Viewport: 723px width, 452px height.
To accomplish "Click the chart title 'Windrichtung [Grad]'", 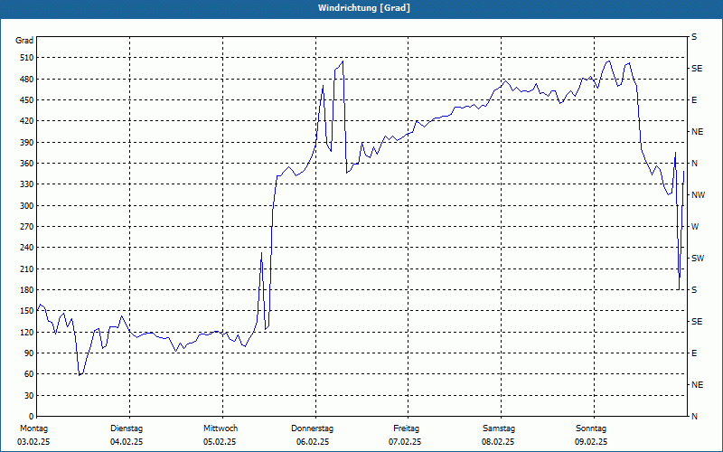I will coord(364,8).
